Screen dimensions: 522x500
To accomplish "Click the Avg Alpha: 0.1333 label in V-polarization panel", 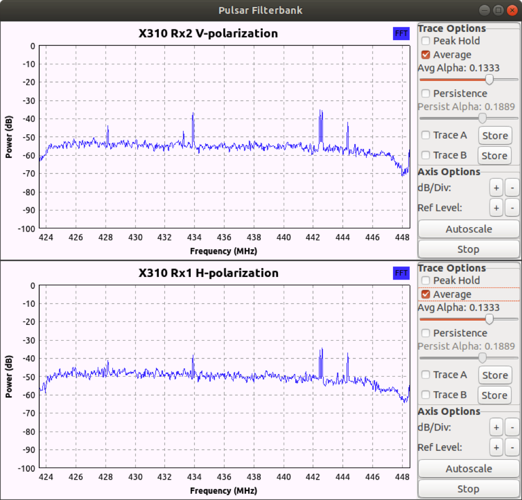I will coord(459,68).
